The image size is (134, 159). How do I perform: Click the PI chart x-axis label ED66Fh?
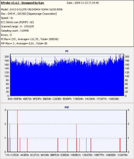tap(67, 99)
